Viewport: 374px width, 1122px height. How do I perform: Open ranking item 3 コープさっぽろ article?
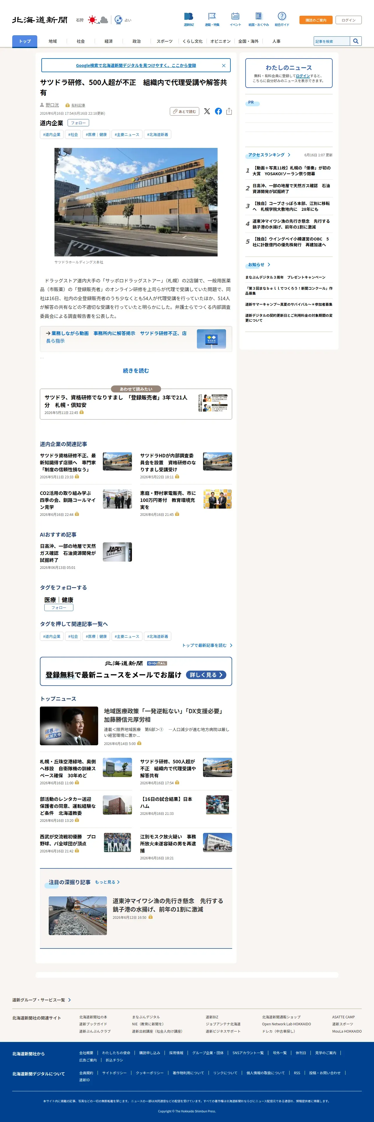pyautogui.click(x=292, y=206)
